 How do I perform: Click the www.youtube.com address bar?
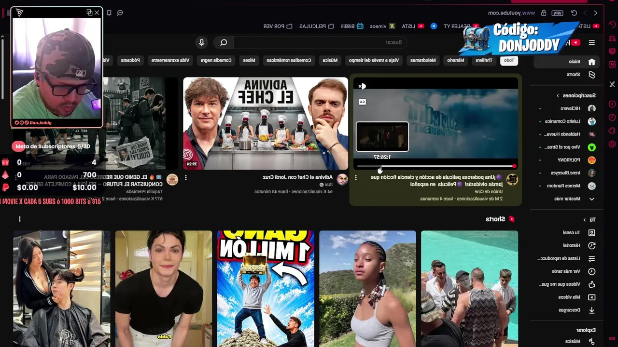pos(512,13)
